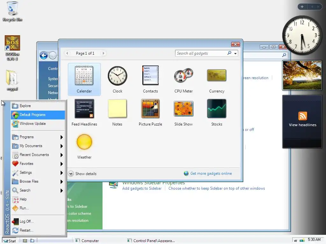Image resolution: width=326 pixels, height=244 pixels.
Task: Select the Slide Show gadget
Action: tap(183, 112)
